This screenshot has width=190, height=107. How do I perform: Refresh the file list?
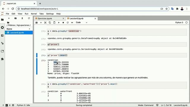29,18
